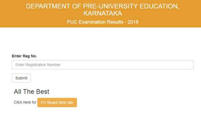Open the PU Board Web site link
The height and width of the screenshot is (113, 201).
pos(57,103)
